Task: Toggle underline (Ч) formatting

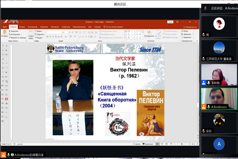Action: (53, 37)
